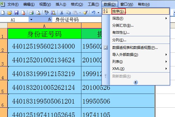This screenshot has width=175, height=117.
Task: Click cell containing 440125201002134624
Action: (44, 60)
